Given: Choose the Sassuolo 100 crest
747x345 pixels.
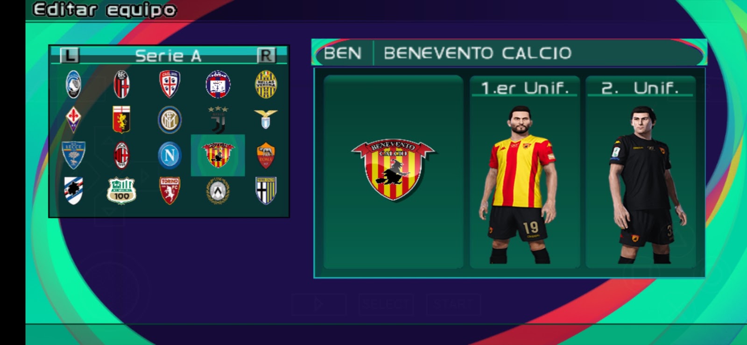Looking at the screenshot, I should tap(121, 191).
